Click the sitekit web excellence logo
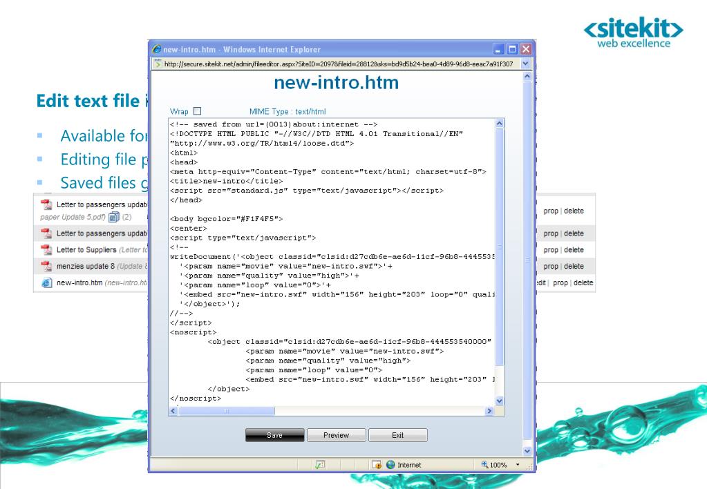 633,32
